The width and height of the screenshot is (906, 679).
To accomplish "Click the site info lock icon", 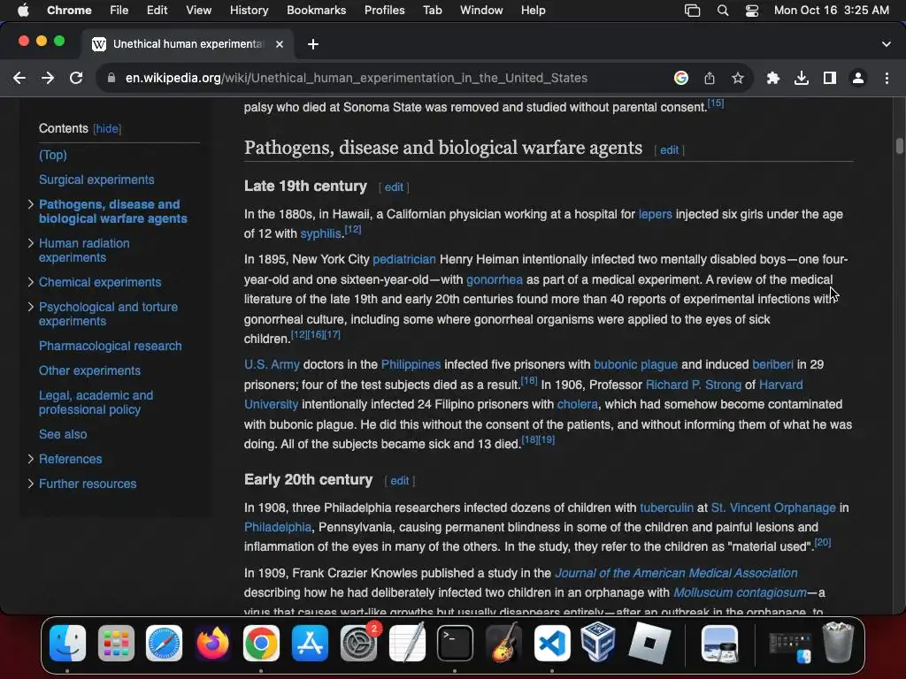I will (x=111, y=78).
